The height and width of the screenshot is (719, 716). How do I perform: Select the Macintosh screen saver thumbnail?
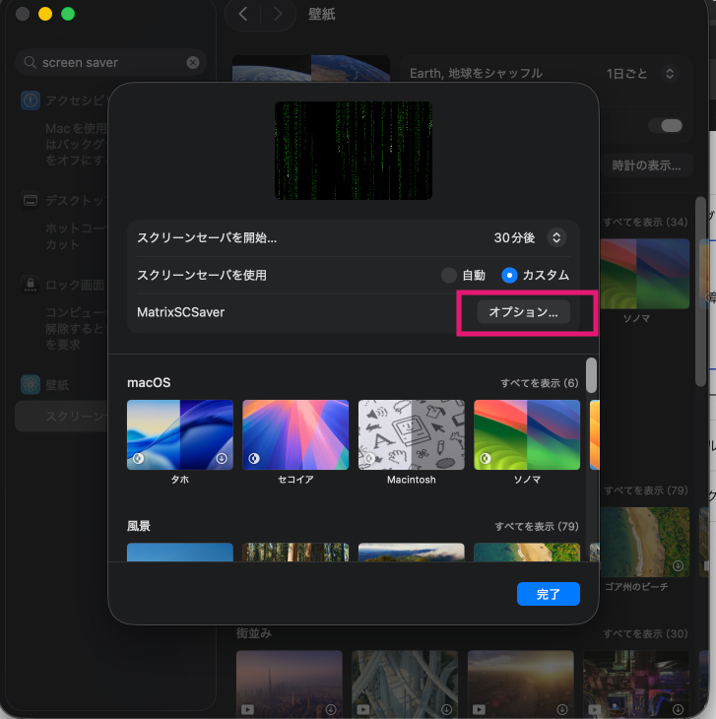pos(411,434)
